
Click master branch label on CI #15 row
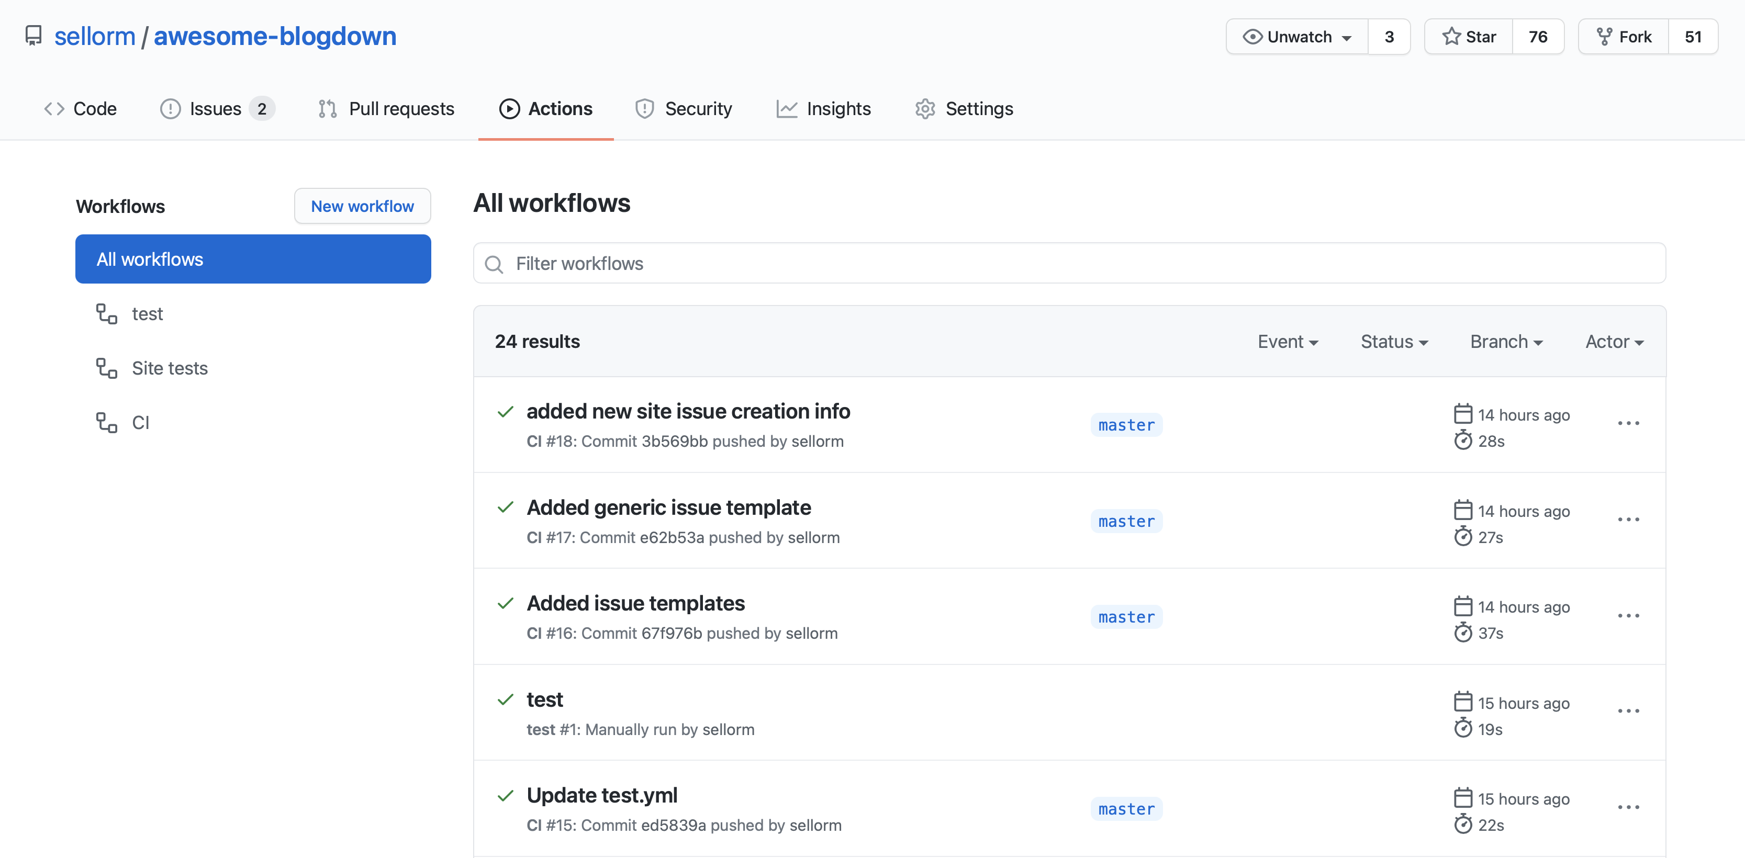pos(1126,809)
